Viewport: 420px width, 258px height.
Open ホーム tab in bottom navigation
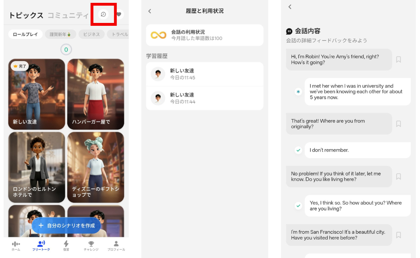pos(16,246)
